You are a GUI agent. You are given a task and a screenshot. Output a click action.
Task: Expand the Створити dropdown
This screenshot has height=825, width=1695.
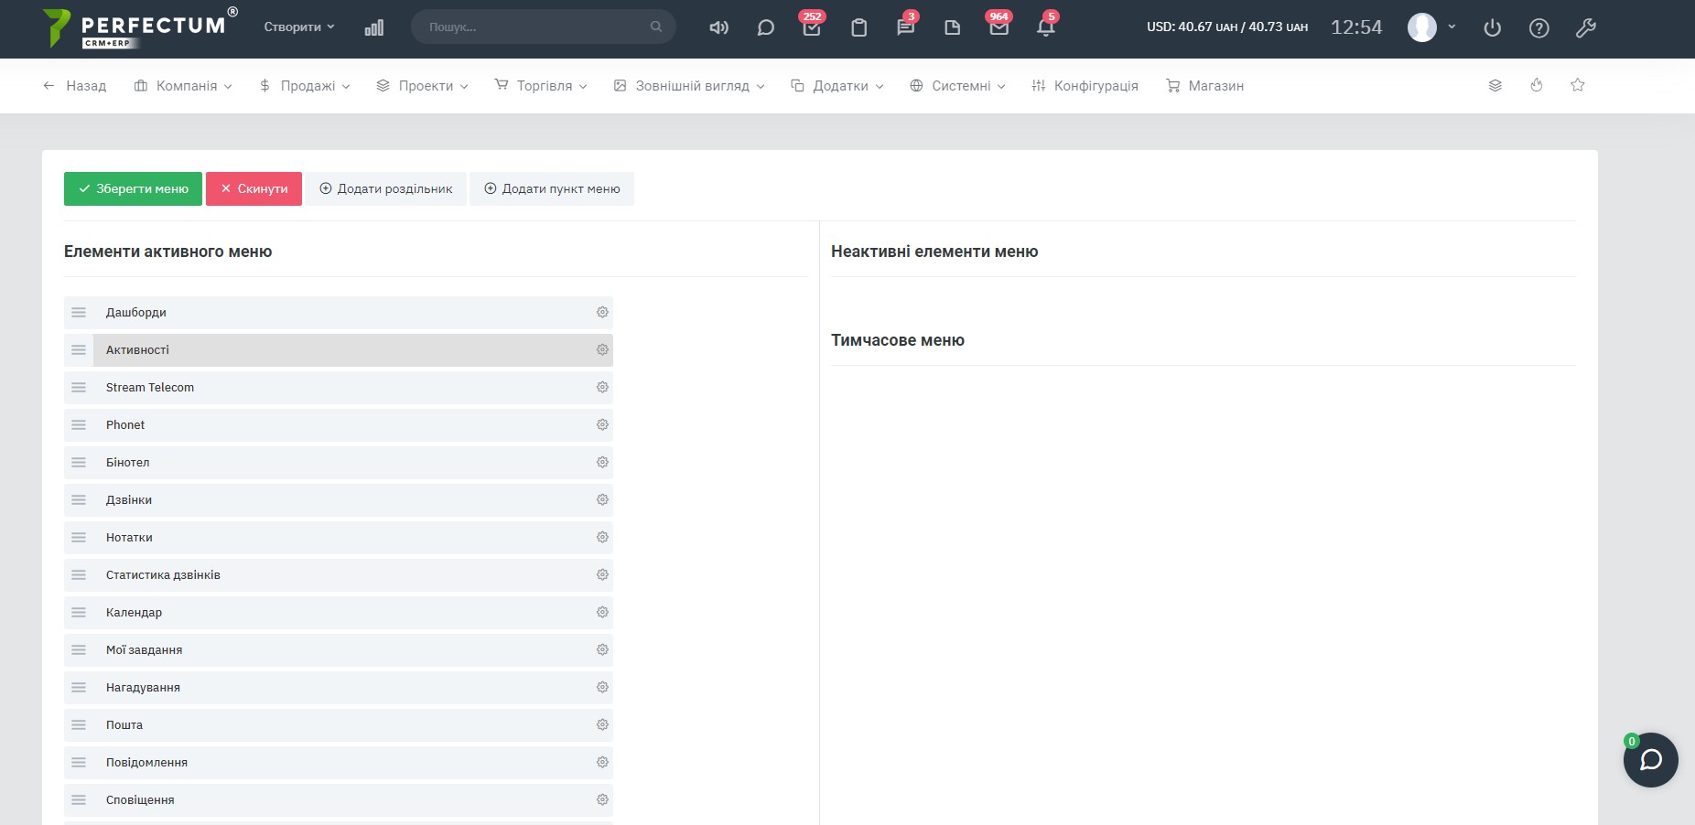(299, 27)
